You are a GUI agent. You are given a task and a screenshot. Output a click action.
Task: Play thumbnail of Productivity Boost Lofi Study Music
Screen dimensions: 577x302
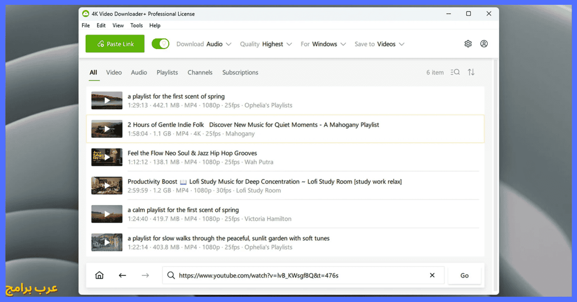click(x=107, y=186)
